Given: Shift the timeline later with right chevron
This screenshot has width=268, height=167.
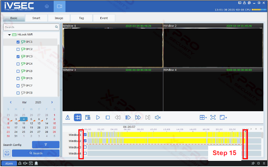Looking at the screenshot, I should [x=251, y=129].
